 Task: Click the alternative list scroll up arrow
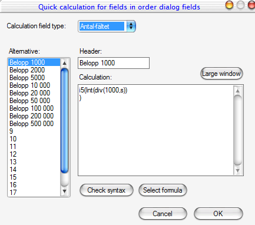(x=64, y=63)
